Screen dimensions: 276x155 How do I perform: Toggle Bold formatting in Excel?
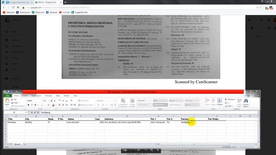coord(28,105)
